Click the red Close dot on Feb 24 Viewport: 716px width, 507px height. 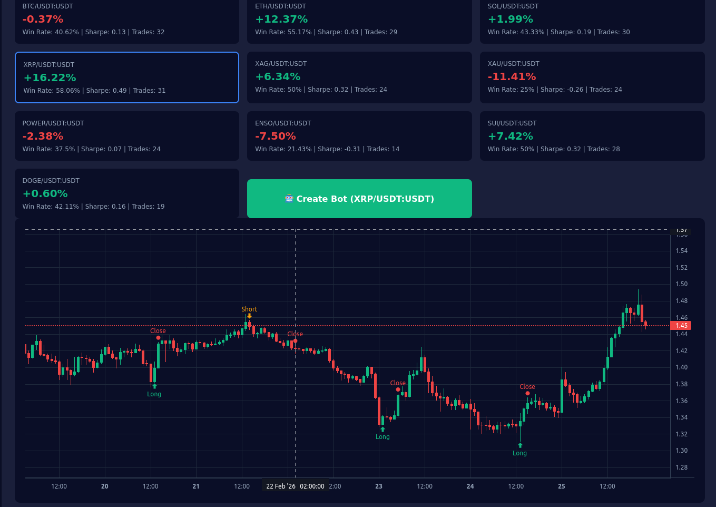pyautogui.click(x=527, y=393)
